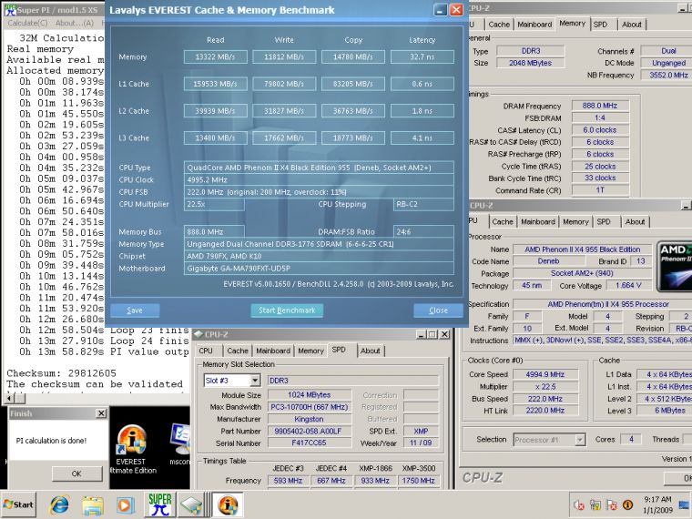Click the tray clock showing 9:17 AM

point(657,504)
